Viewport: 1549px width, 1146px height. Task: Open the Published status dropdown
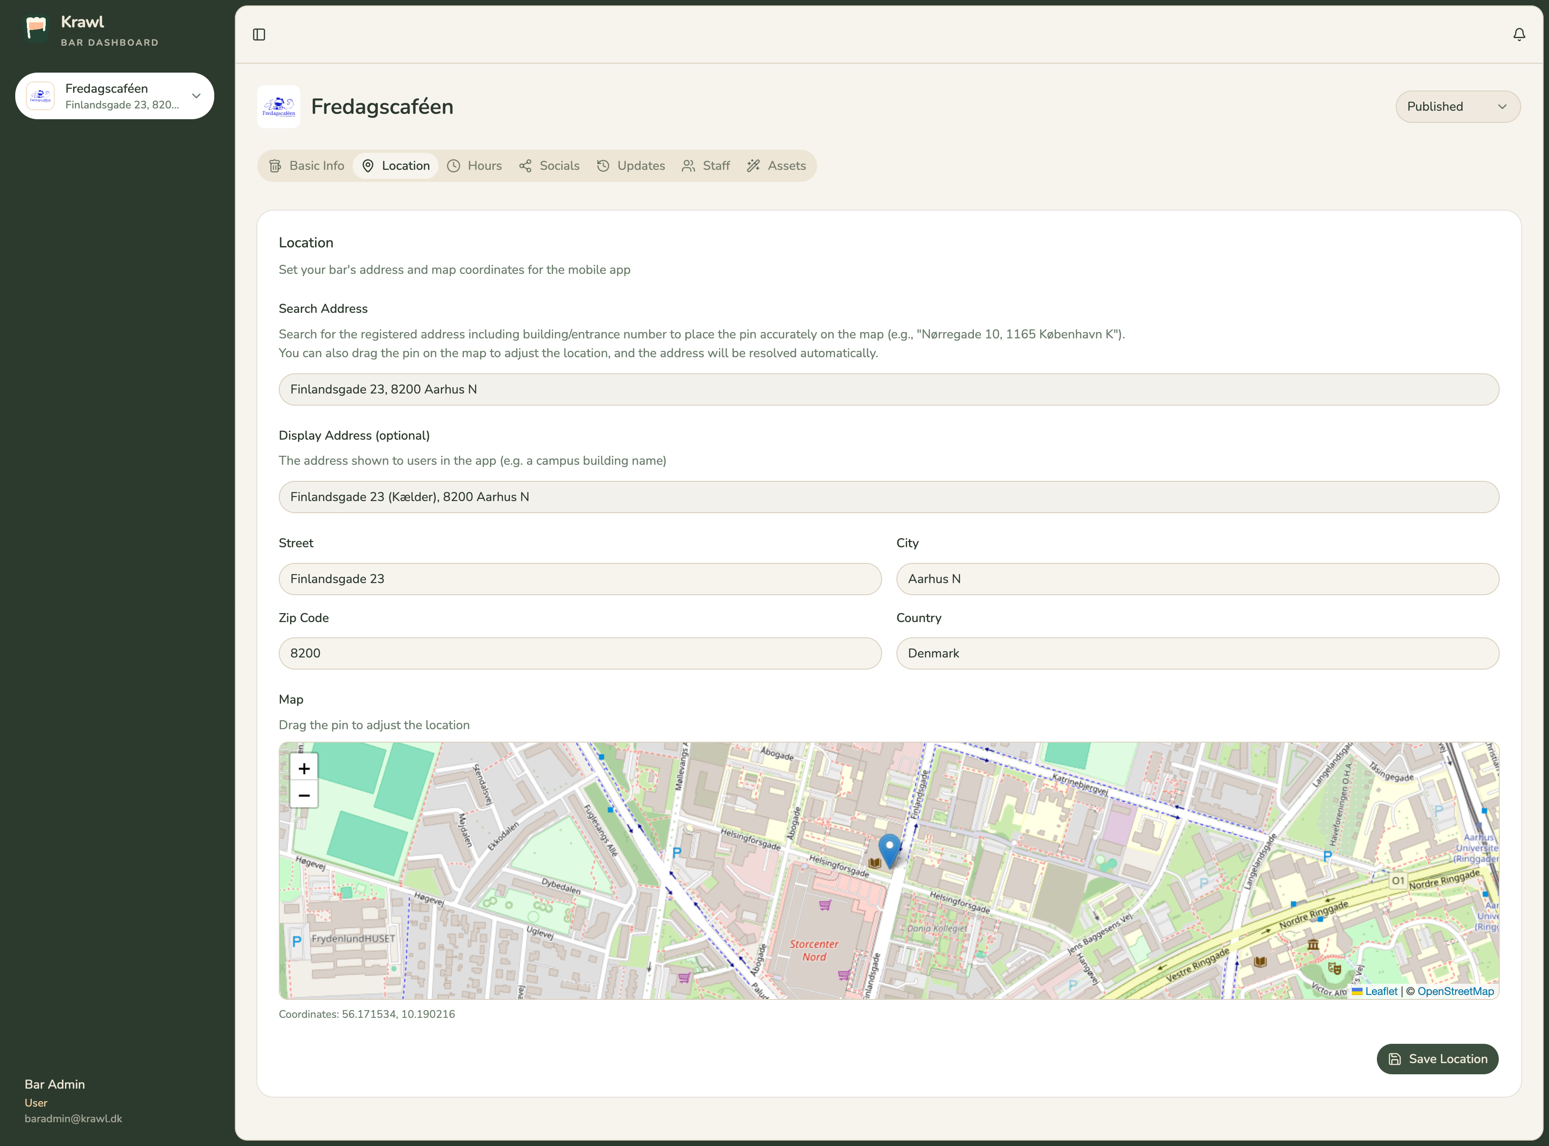point(1458,107)
